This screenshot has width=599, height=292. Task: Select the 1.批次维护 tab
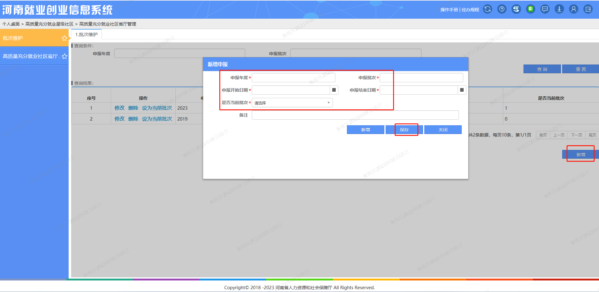click(86, 35)
